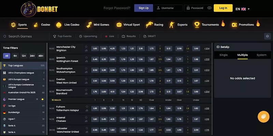Open La Liga in the sidebar

tap(24, 106)
